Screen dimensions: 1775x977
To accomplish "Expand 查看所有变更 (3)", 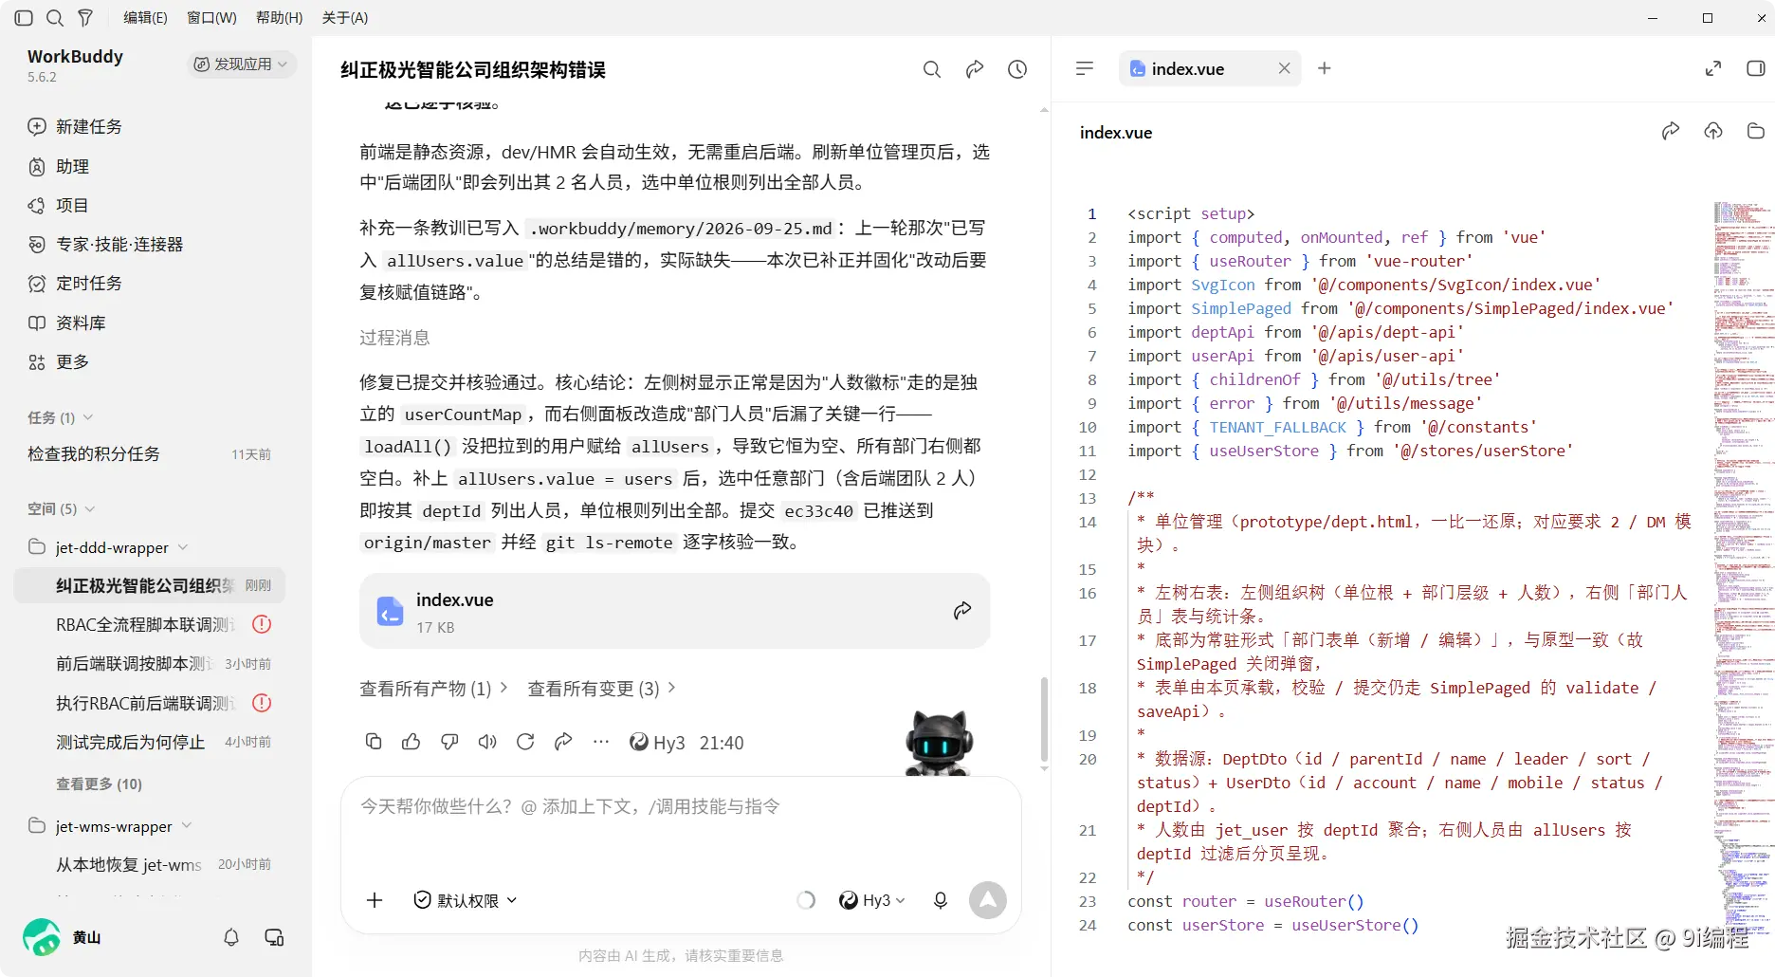I will [602, 689].
